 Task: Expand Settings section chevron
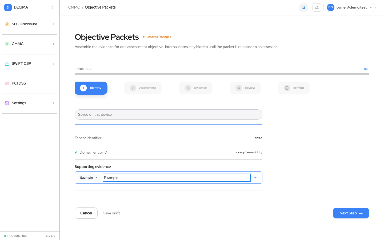coord(54,103)
